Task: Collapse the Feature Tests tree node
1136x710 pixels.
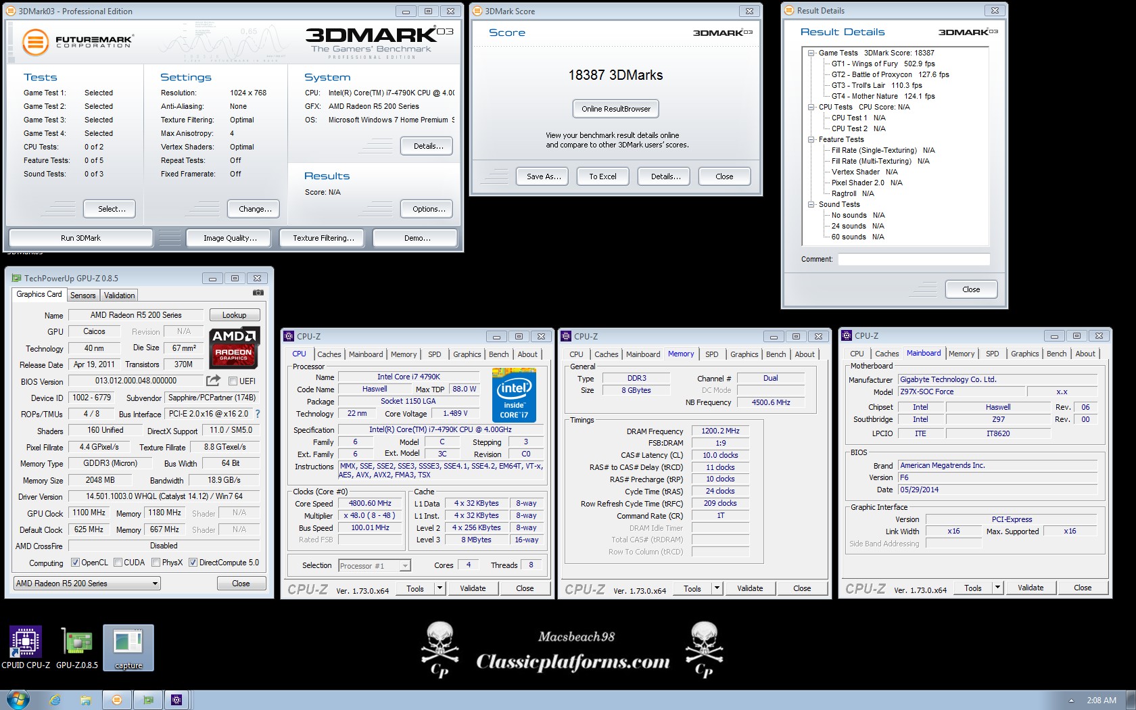Action: (x=811, y=139)
